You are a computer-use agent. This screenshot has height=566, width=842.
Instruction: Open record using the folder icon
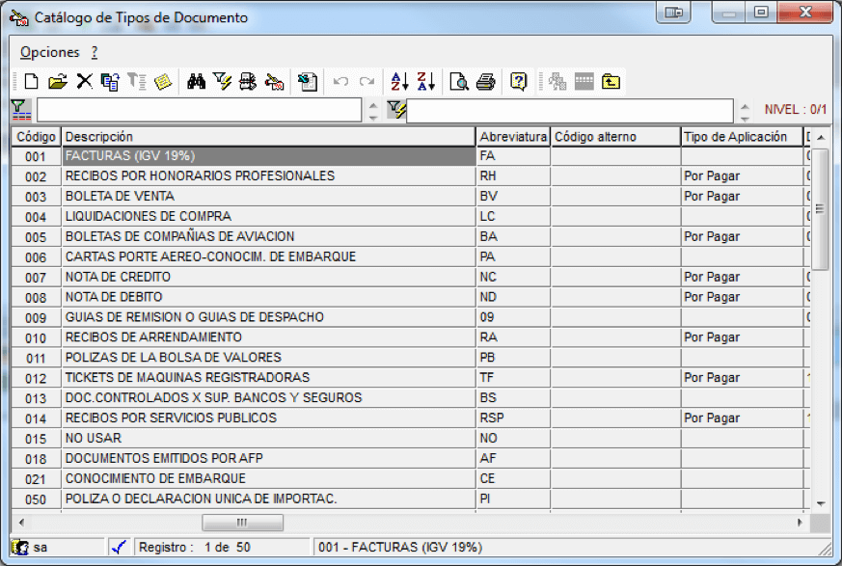tap(58, 82)
